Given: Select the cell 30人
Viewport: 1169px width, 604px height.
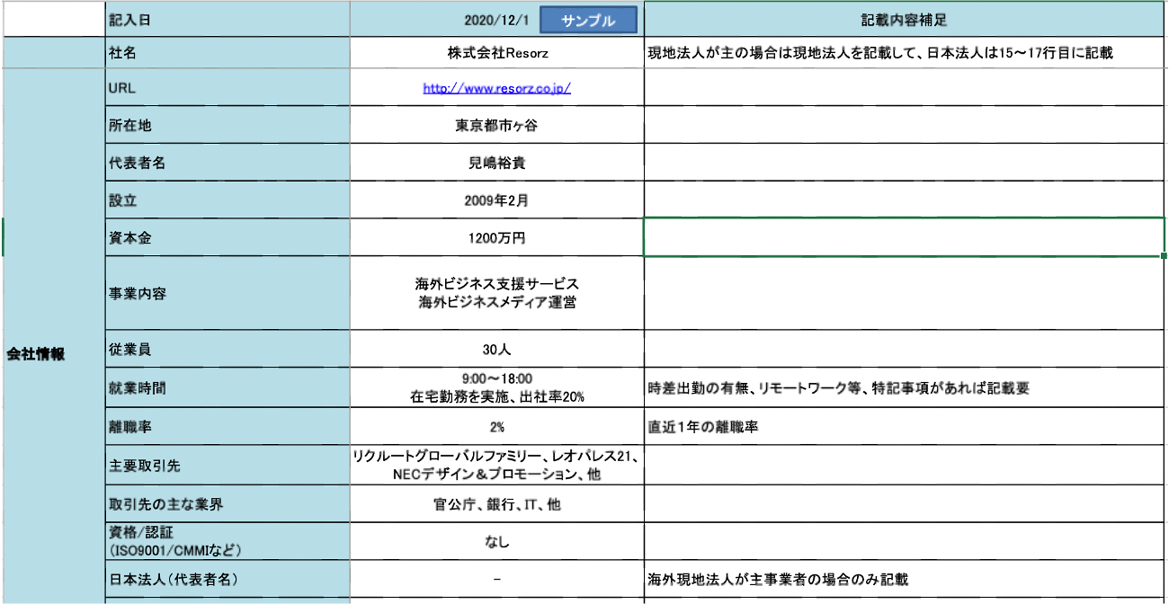Looking at the screenshot, I should pos(497,349).
